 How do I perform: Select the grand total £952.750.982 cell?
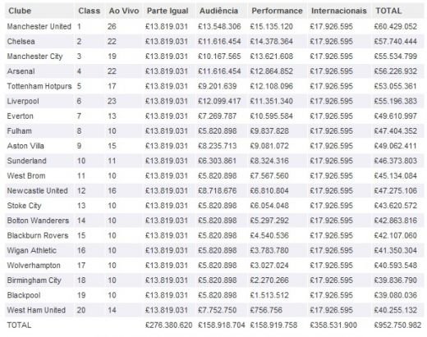[x=397, y=326]
